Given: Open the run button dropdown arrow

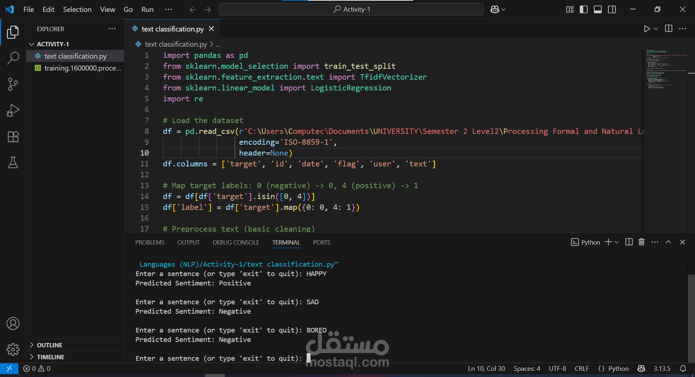Looking at the screenshot, I should (x=656, y=29).
